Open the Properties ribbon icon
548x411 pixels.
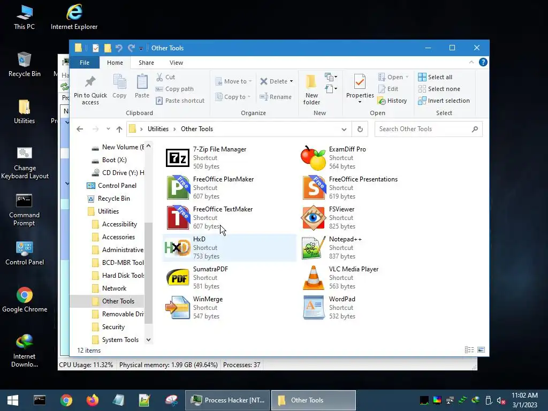coord(360,82)
